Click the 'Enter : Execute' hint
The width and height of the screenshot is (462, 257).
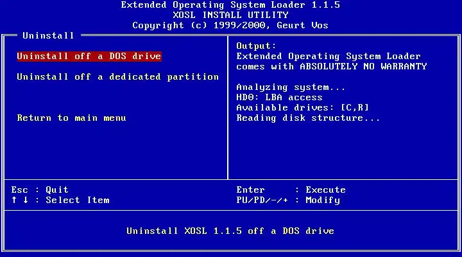pos(291,190)
